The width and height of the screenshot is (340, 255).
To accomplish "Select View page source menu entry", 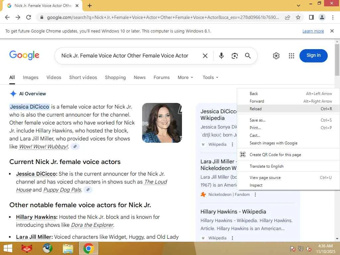I will point(289,178).
